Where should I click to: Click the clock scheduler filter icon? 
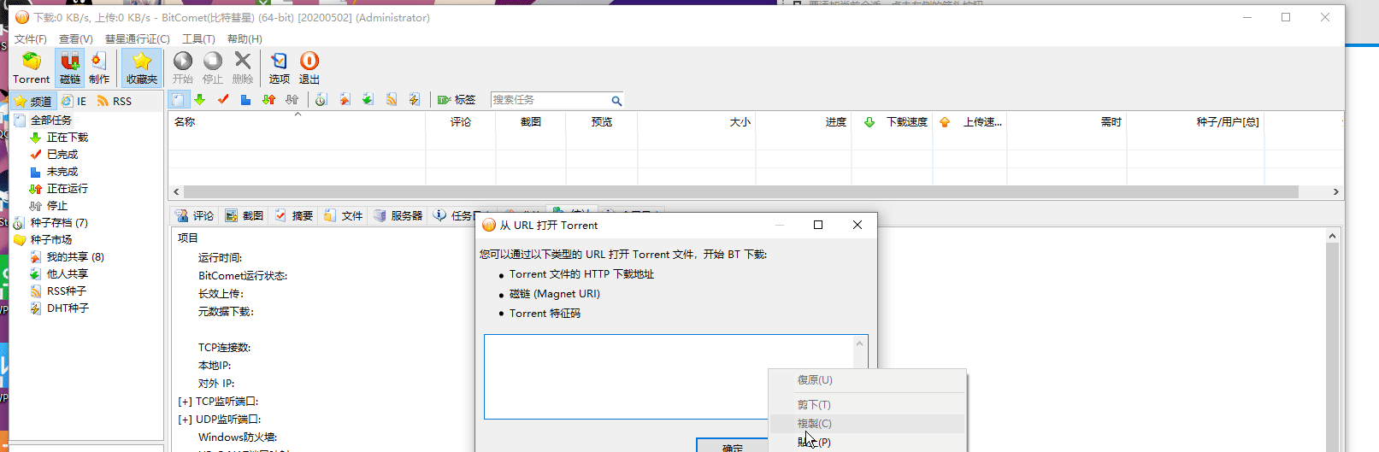pos(321,100)
